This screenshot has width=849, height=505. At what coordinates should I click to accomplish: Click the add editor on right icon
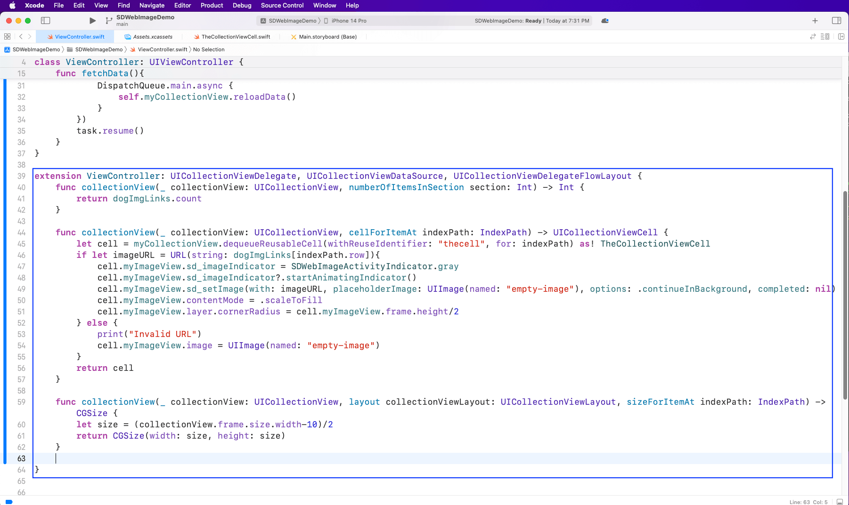coord(841,37)
